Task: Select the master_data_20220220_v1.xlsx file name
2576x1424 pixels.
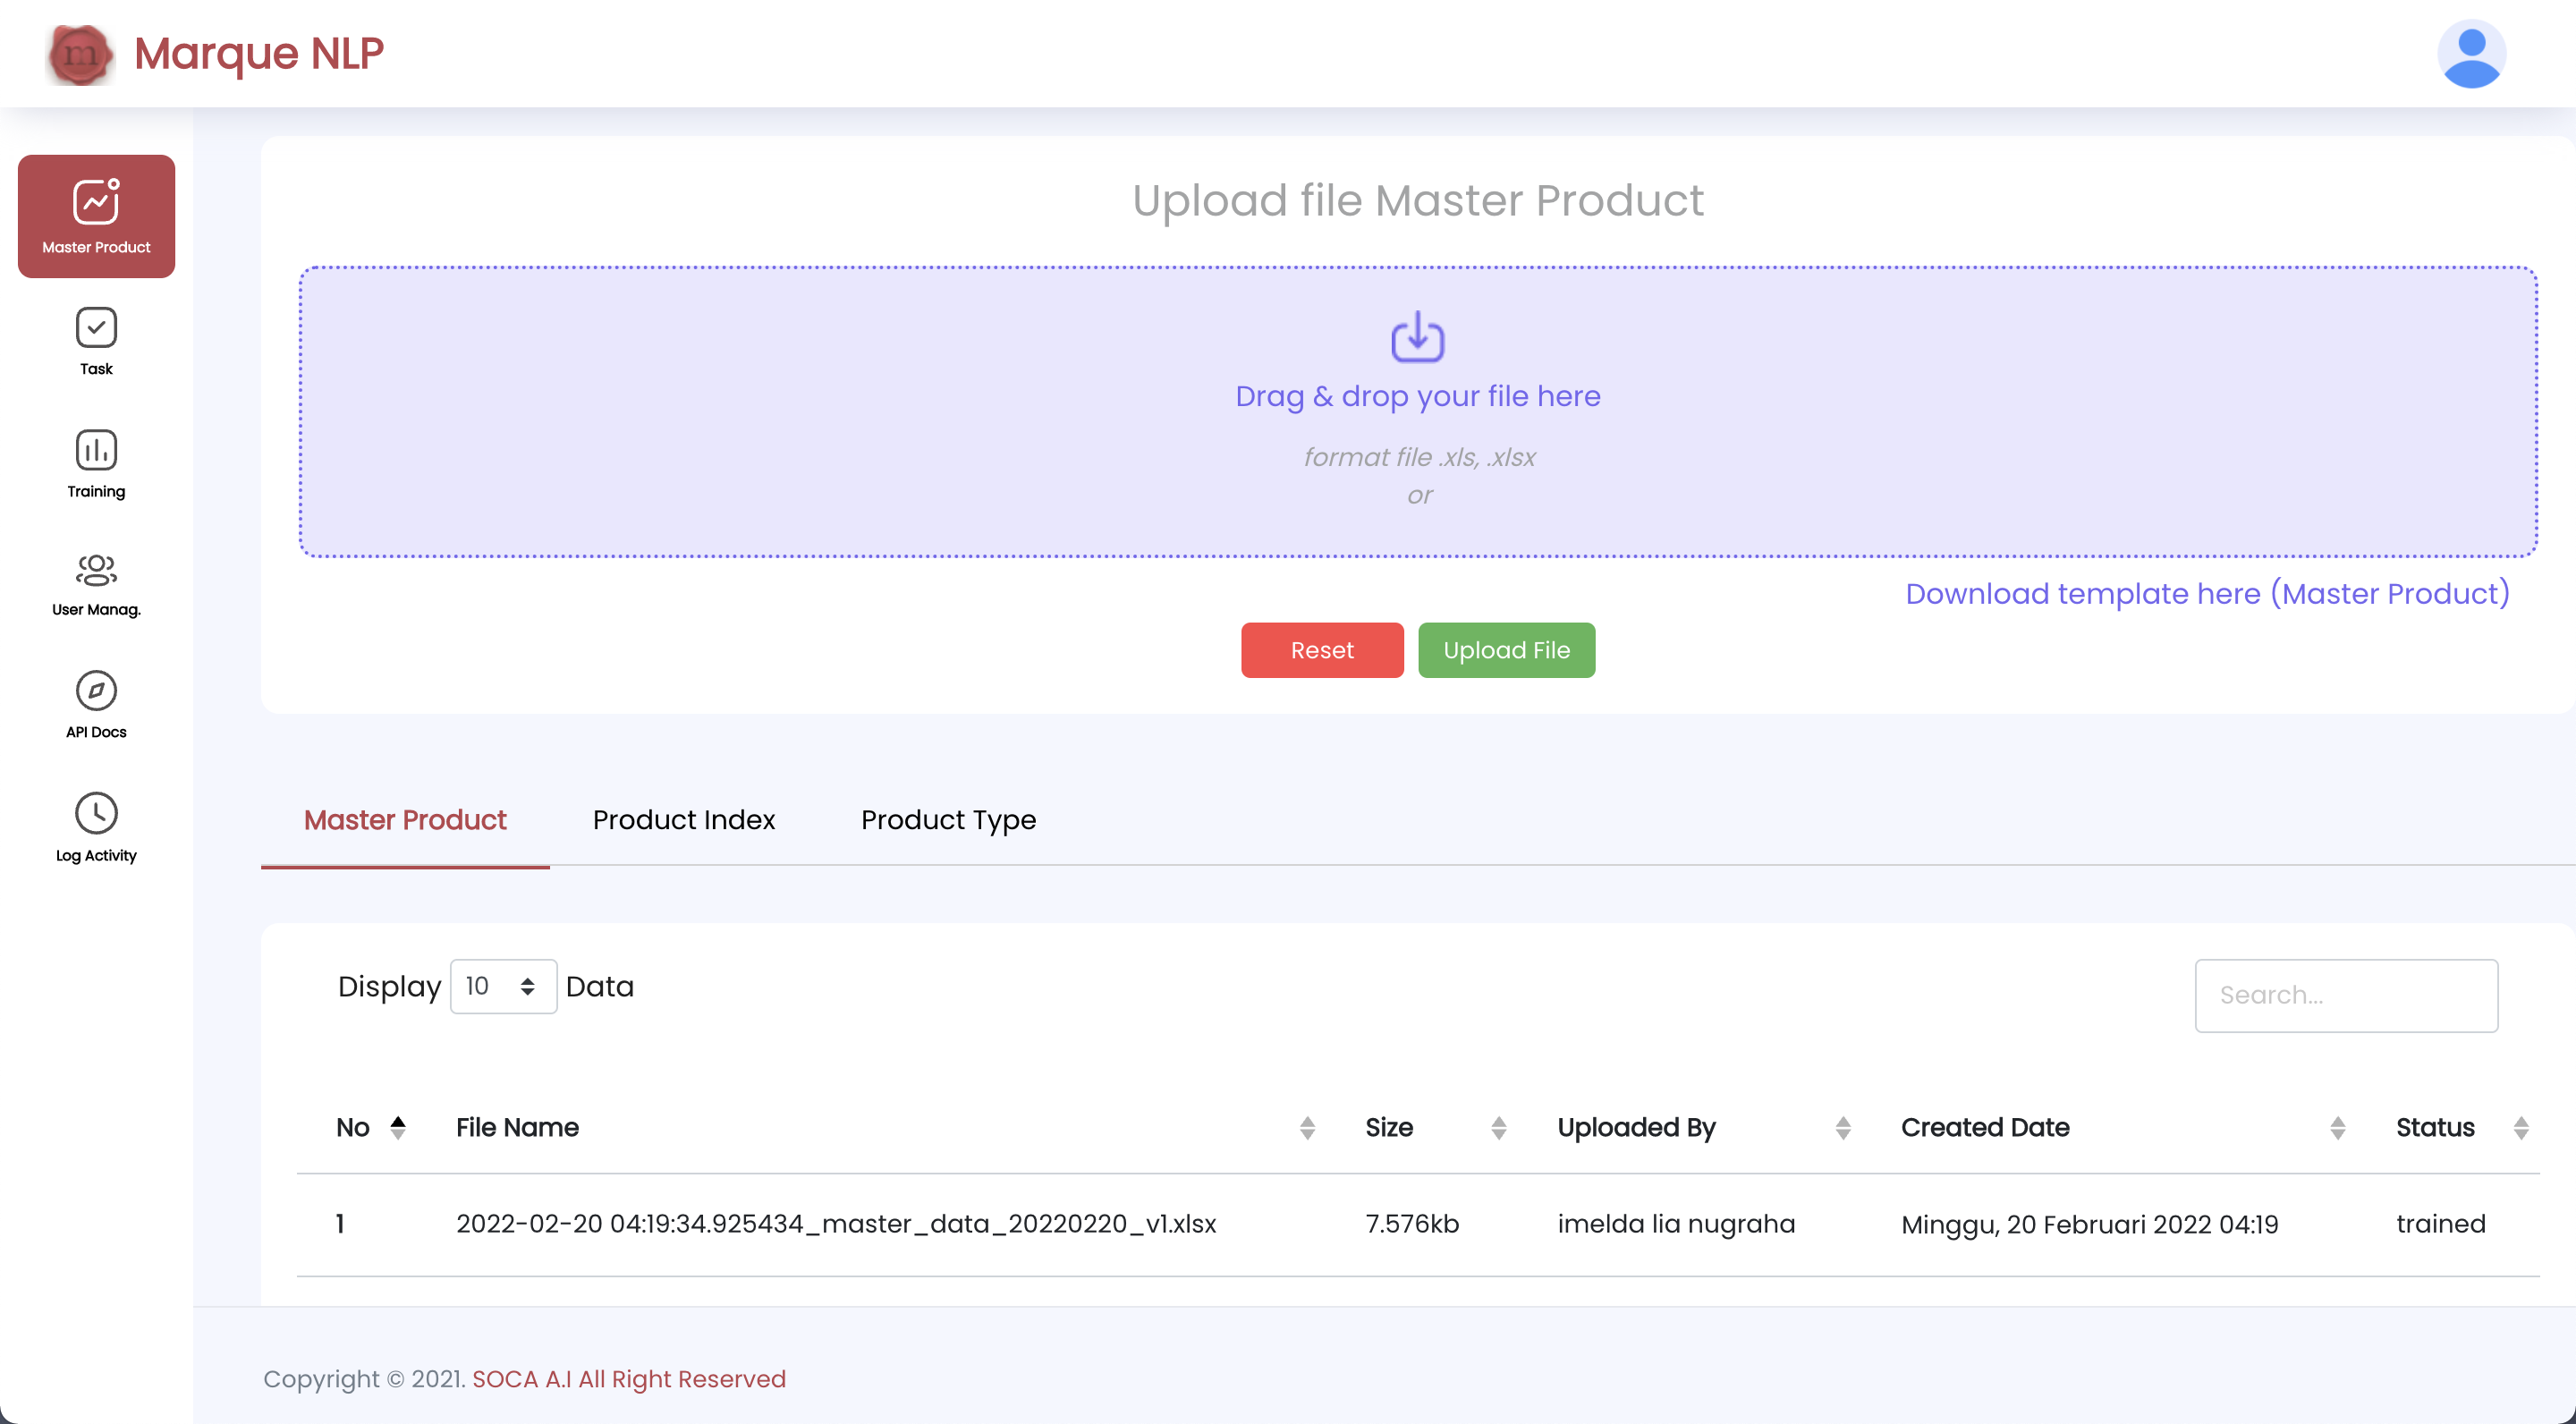Action: (x=836, y=1224)
